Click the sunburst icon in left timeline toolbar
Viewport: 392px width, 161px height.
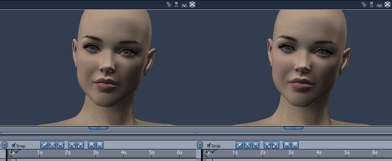coord(100,145)
